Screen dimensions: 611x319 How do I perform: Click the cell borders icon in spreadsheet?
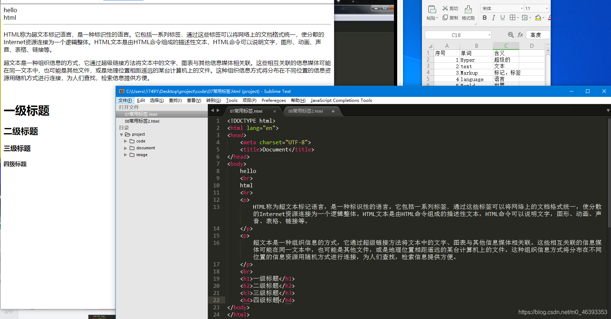(x=513, y=18)
